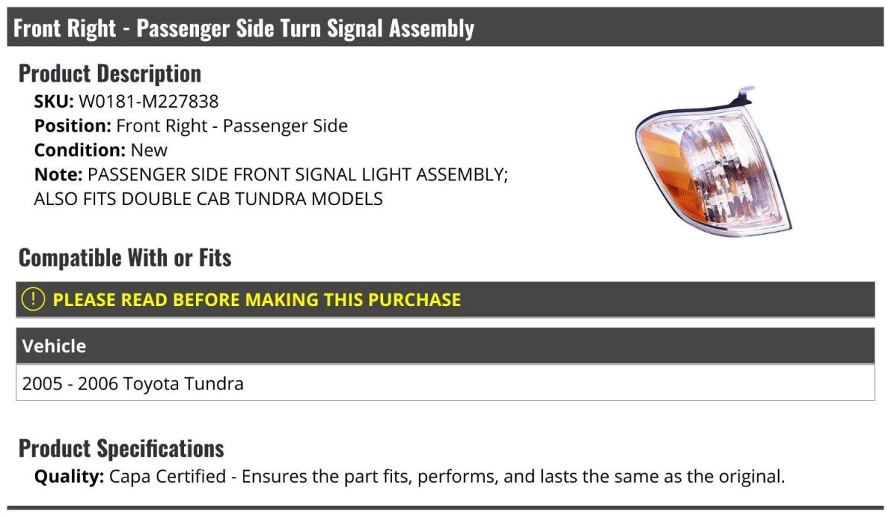This screenshot has width=891, height=517.
Task: Click the Note label
Action: tap(58, 175)
